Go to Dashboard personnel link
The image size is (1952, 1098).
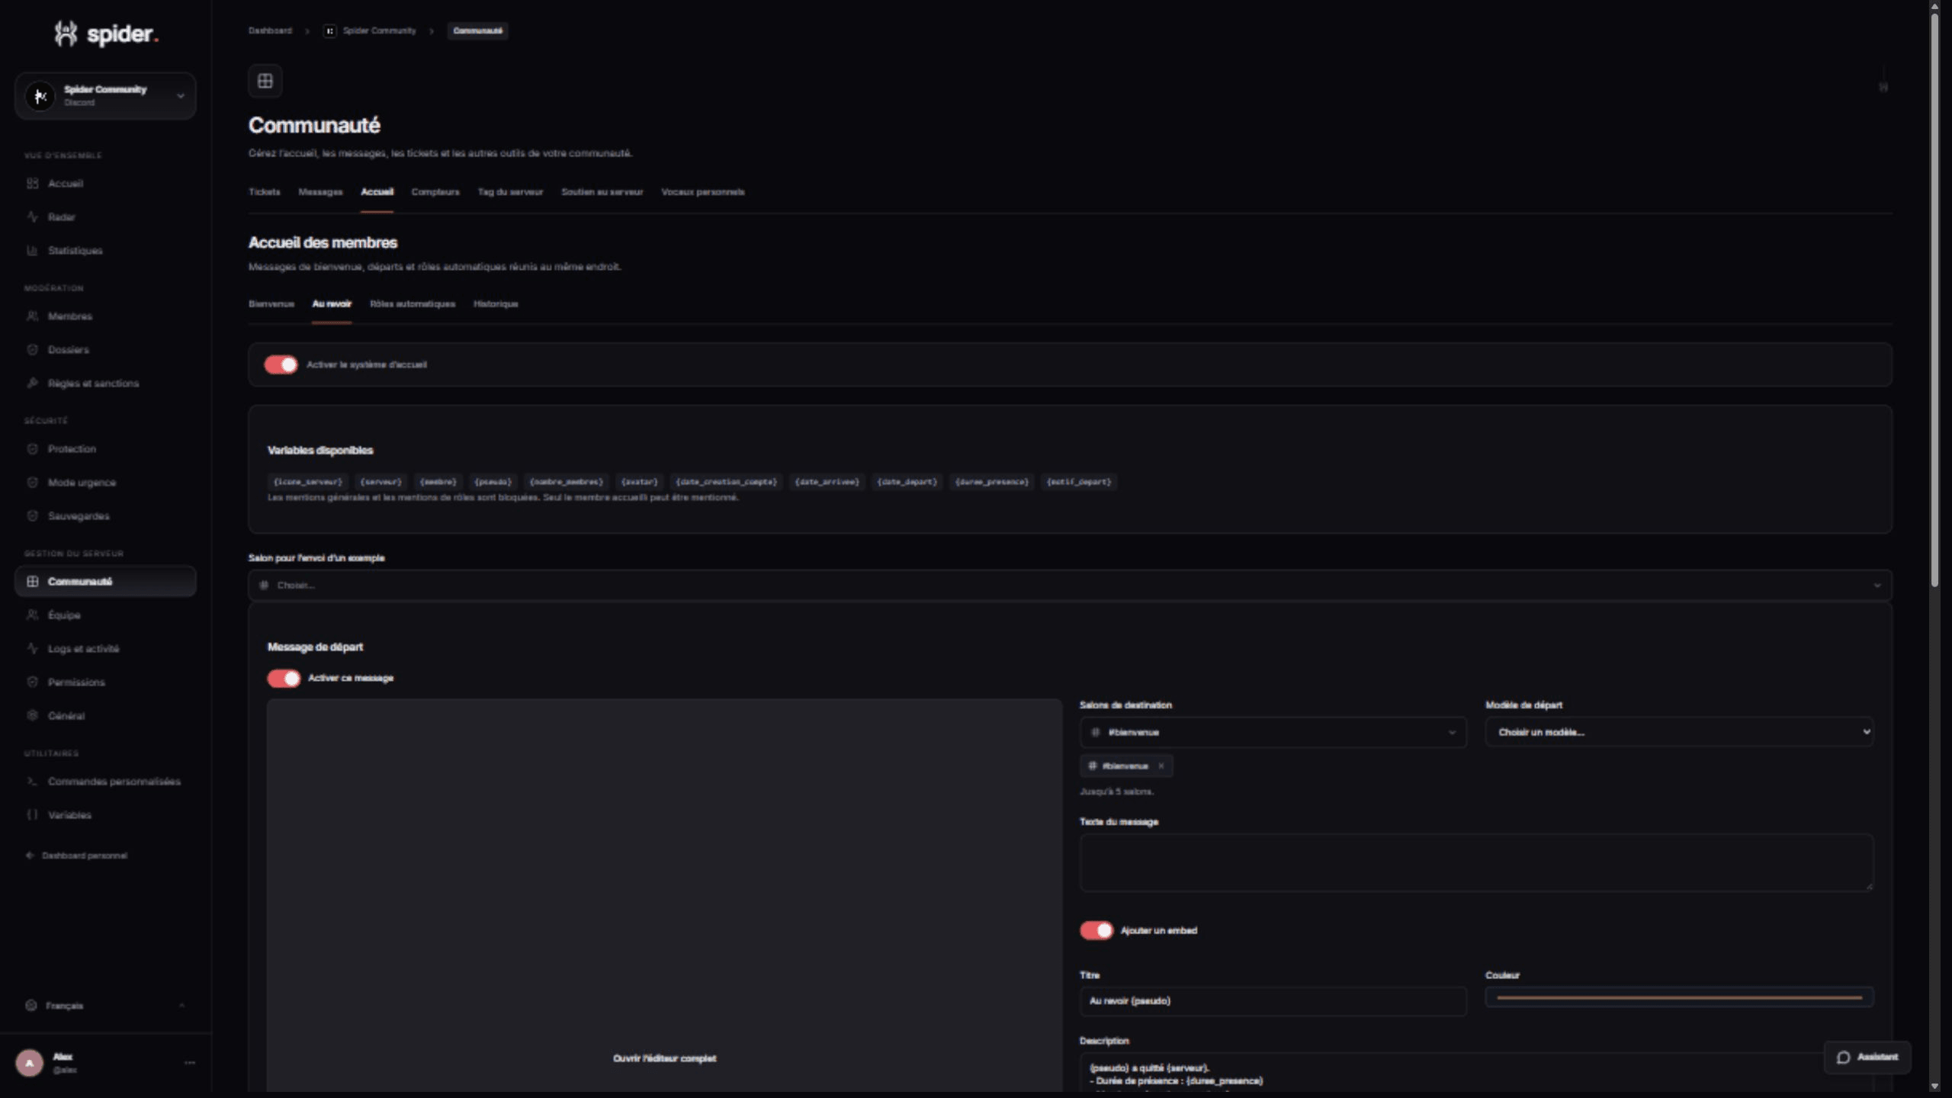click(77, 856)
